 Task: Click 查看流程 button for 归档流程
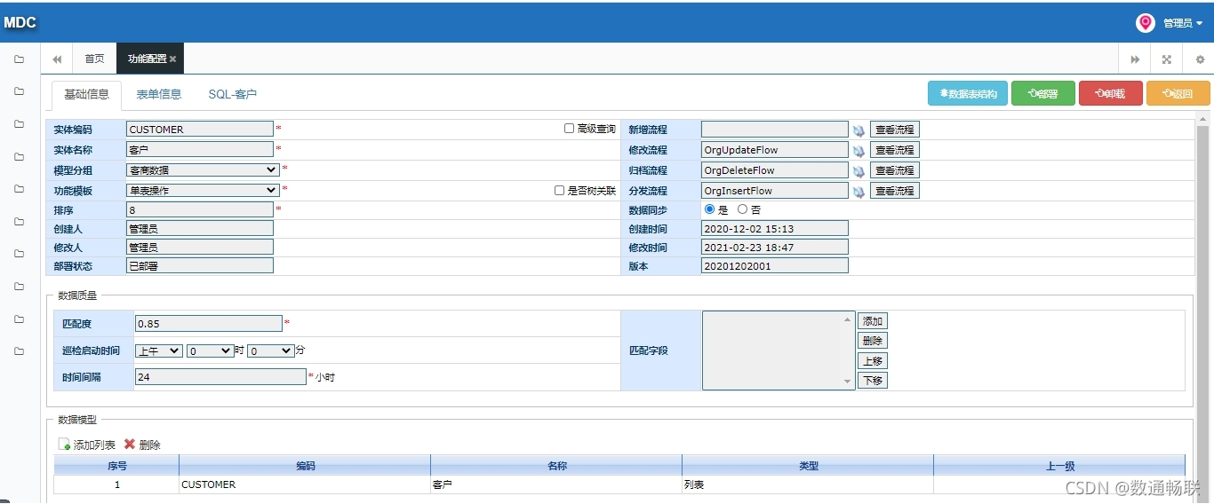[x=894, y=170]
